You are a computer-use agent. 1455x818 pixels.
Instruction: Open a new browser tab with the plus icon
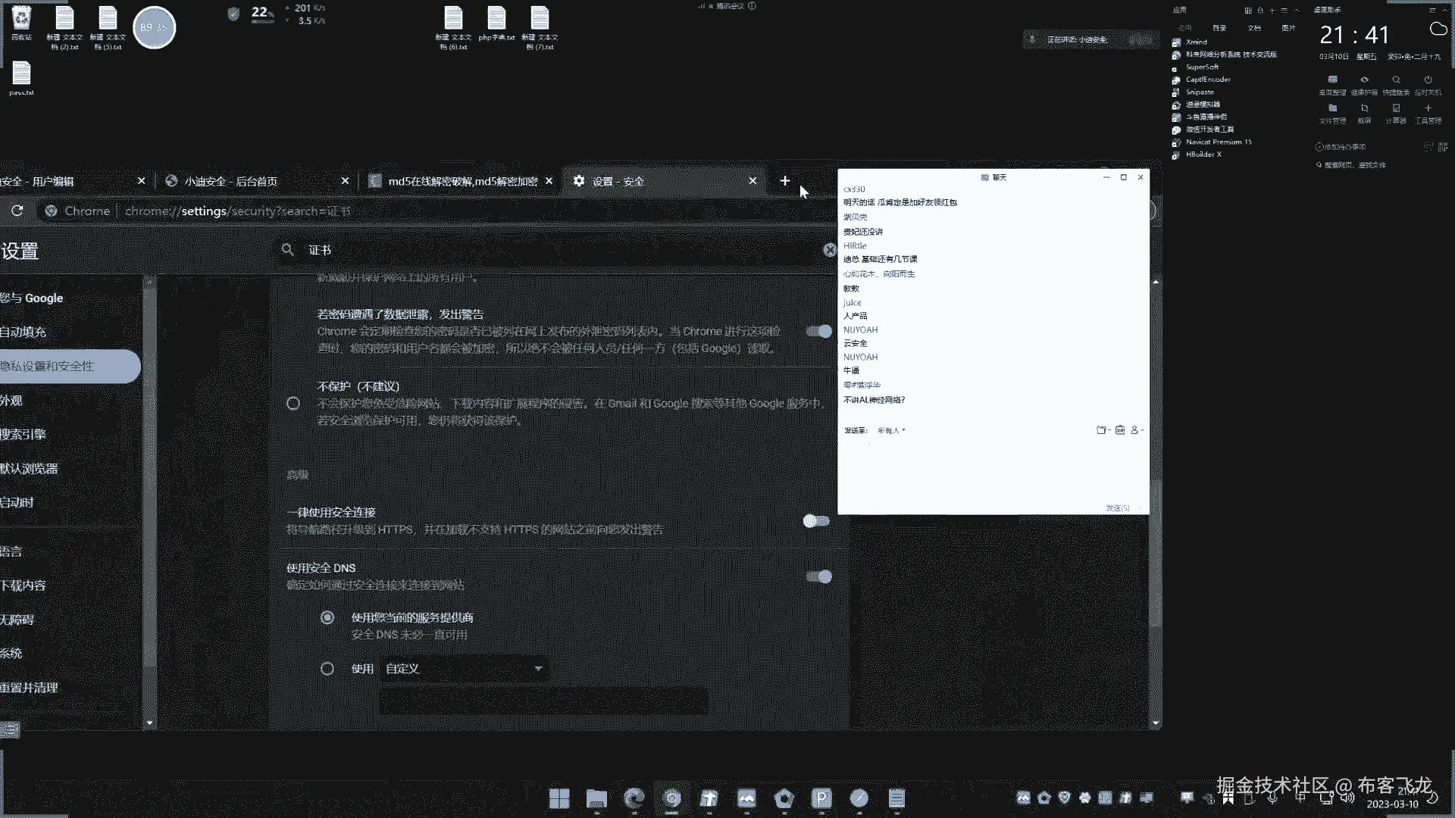click(x=785, y=181)
